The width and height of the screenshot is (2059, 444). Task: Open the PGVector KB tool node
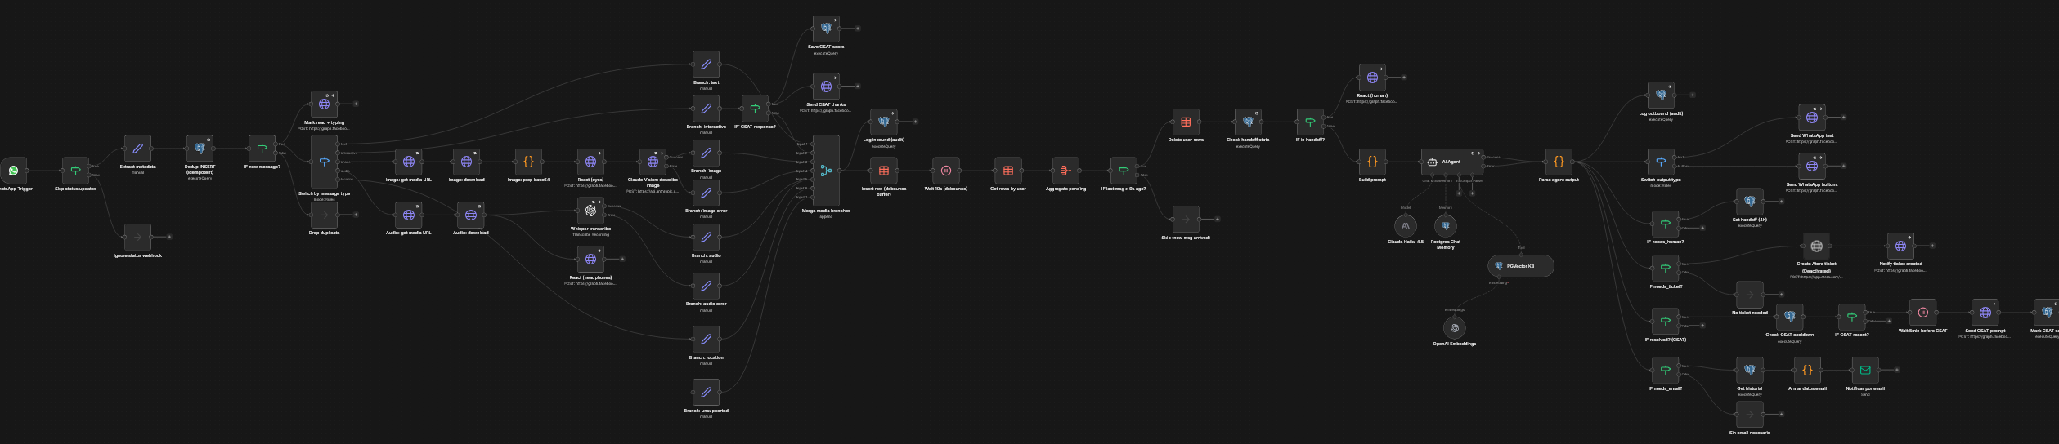coord(1521,266)
